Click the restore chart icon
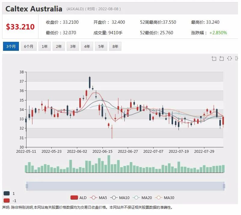 pos(230,58)
